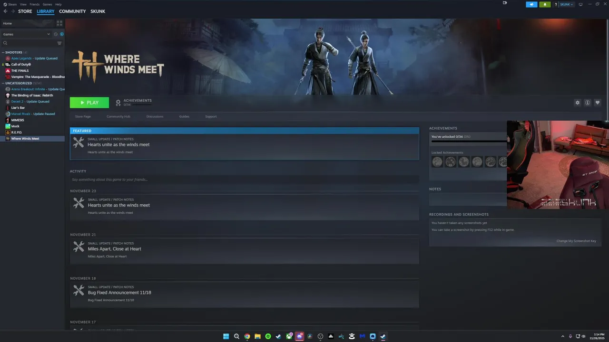Open November 23 Hearts unite update
Screen dimensions: 609x342
(x=245, y=208)
